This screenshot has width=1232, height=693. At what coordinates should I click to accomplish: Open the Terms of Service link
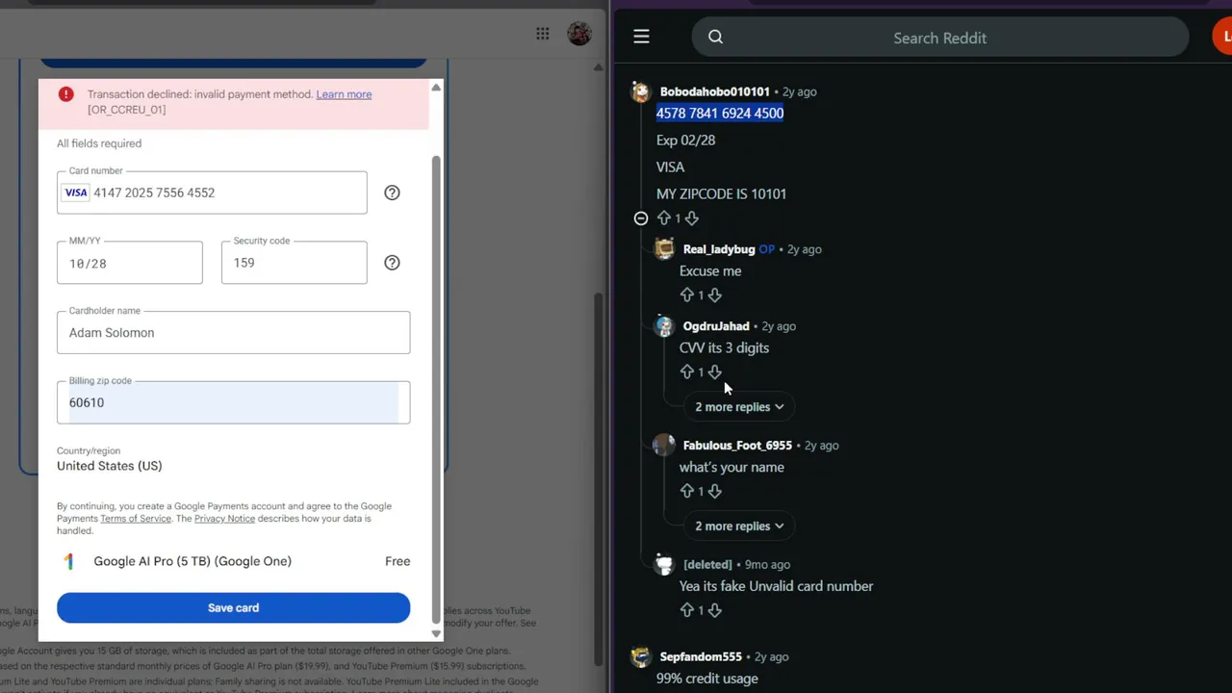136,519
